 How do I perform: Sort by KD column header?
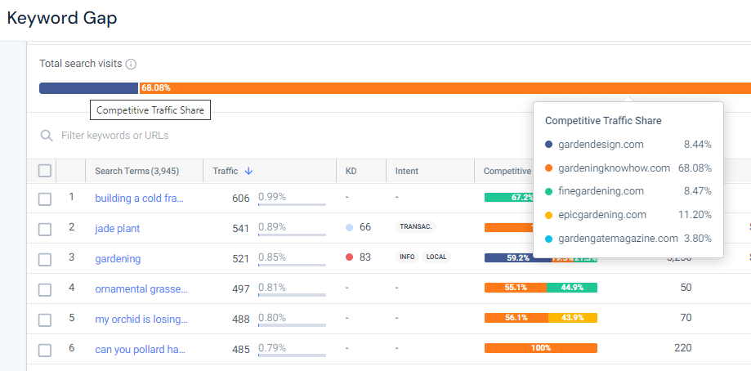click(351, 171)
